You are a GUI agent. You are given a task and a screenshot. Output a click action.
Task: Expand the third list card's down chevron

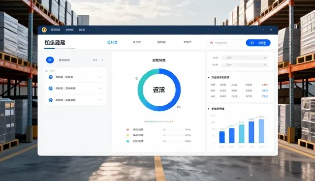coord(100,100)
